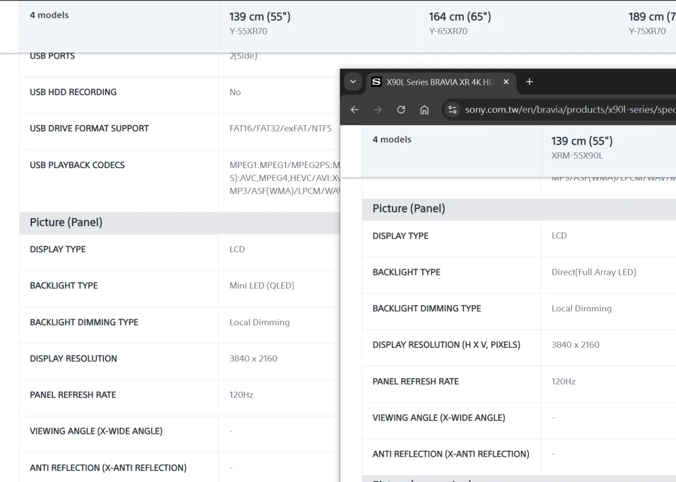This screenshot has width=676, height=482.
Task: Click USB DRIVE FORMAT SUPPORT label
Action: pos(89,128)
